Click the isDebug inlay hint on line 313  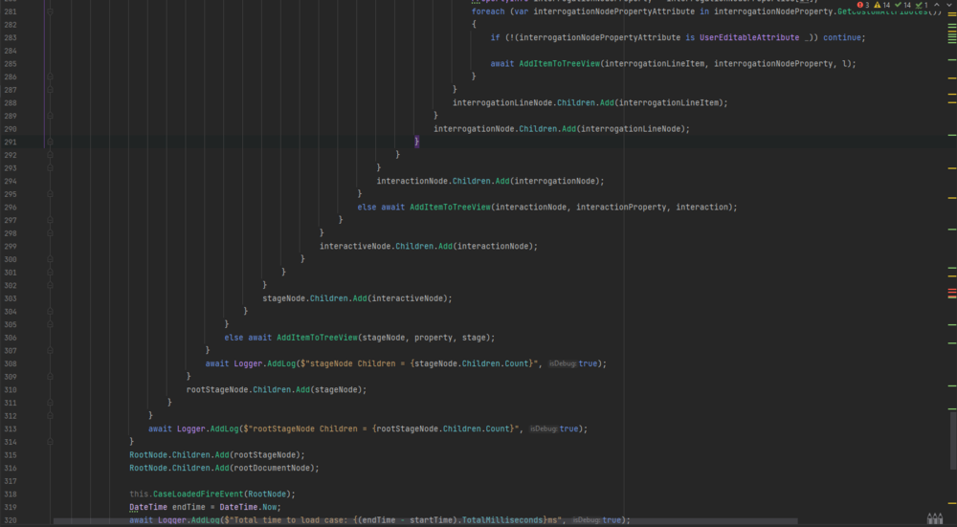(x=544, y=428)
